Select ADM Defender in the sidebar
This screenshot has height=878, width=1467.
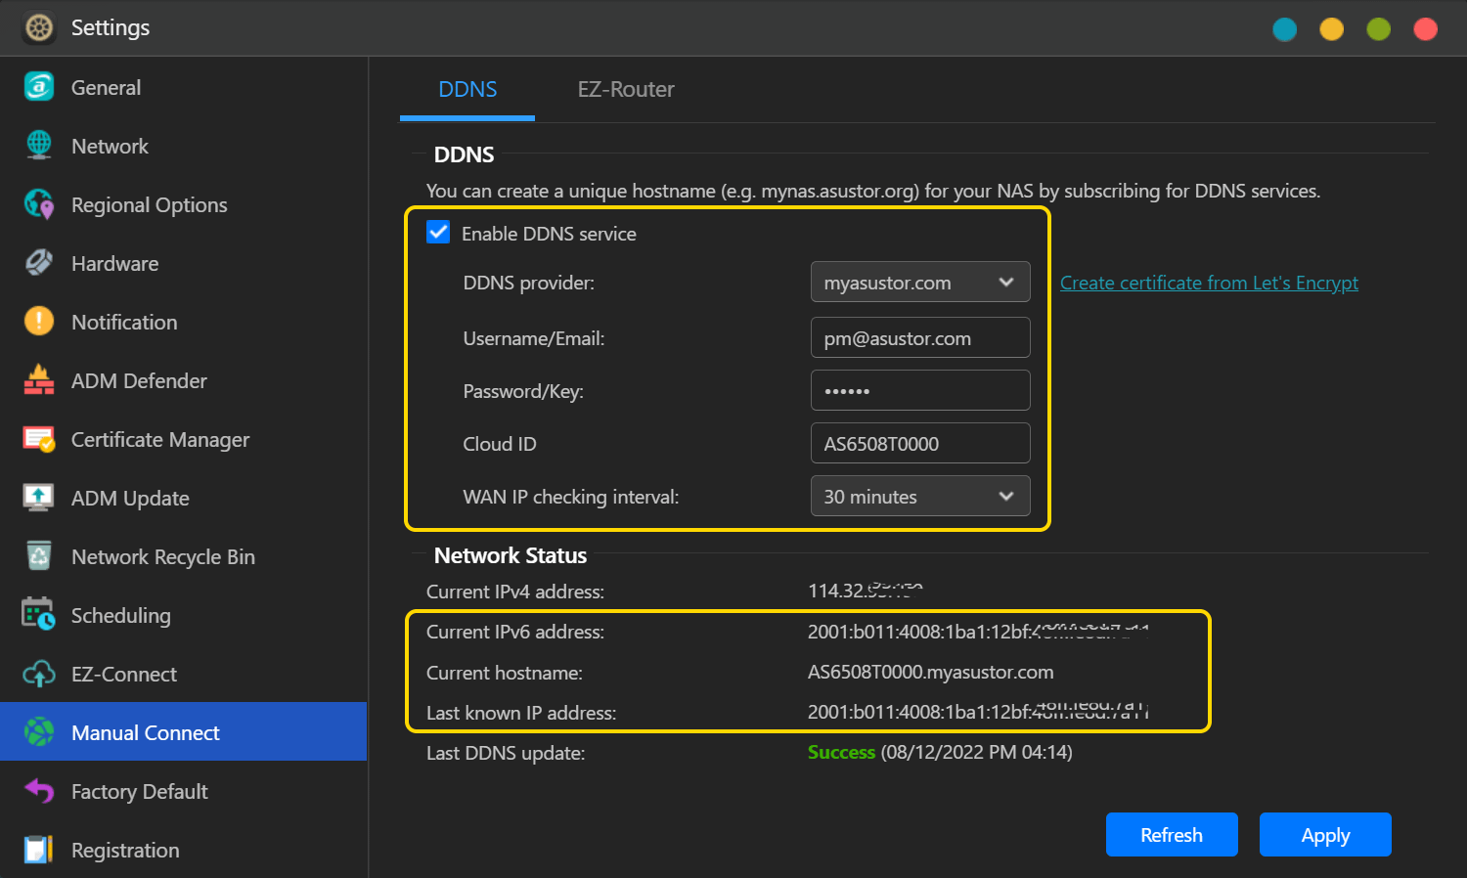coord(184,380)
